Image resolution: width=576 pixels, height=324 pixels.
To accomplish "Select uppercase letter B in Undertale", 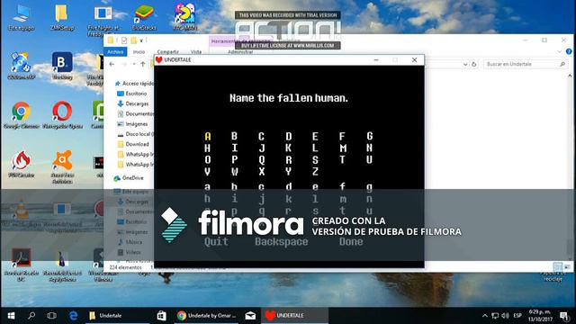I will [x=234, y=136].
